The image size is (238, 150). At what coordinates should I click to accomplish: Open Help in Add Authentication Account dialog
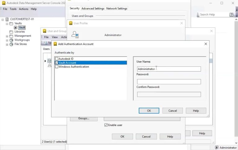196,111
